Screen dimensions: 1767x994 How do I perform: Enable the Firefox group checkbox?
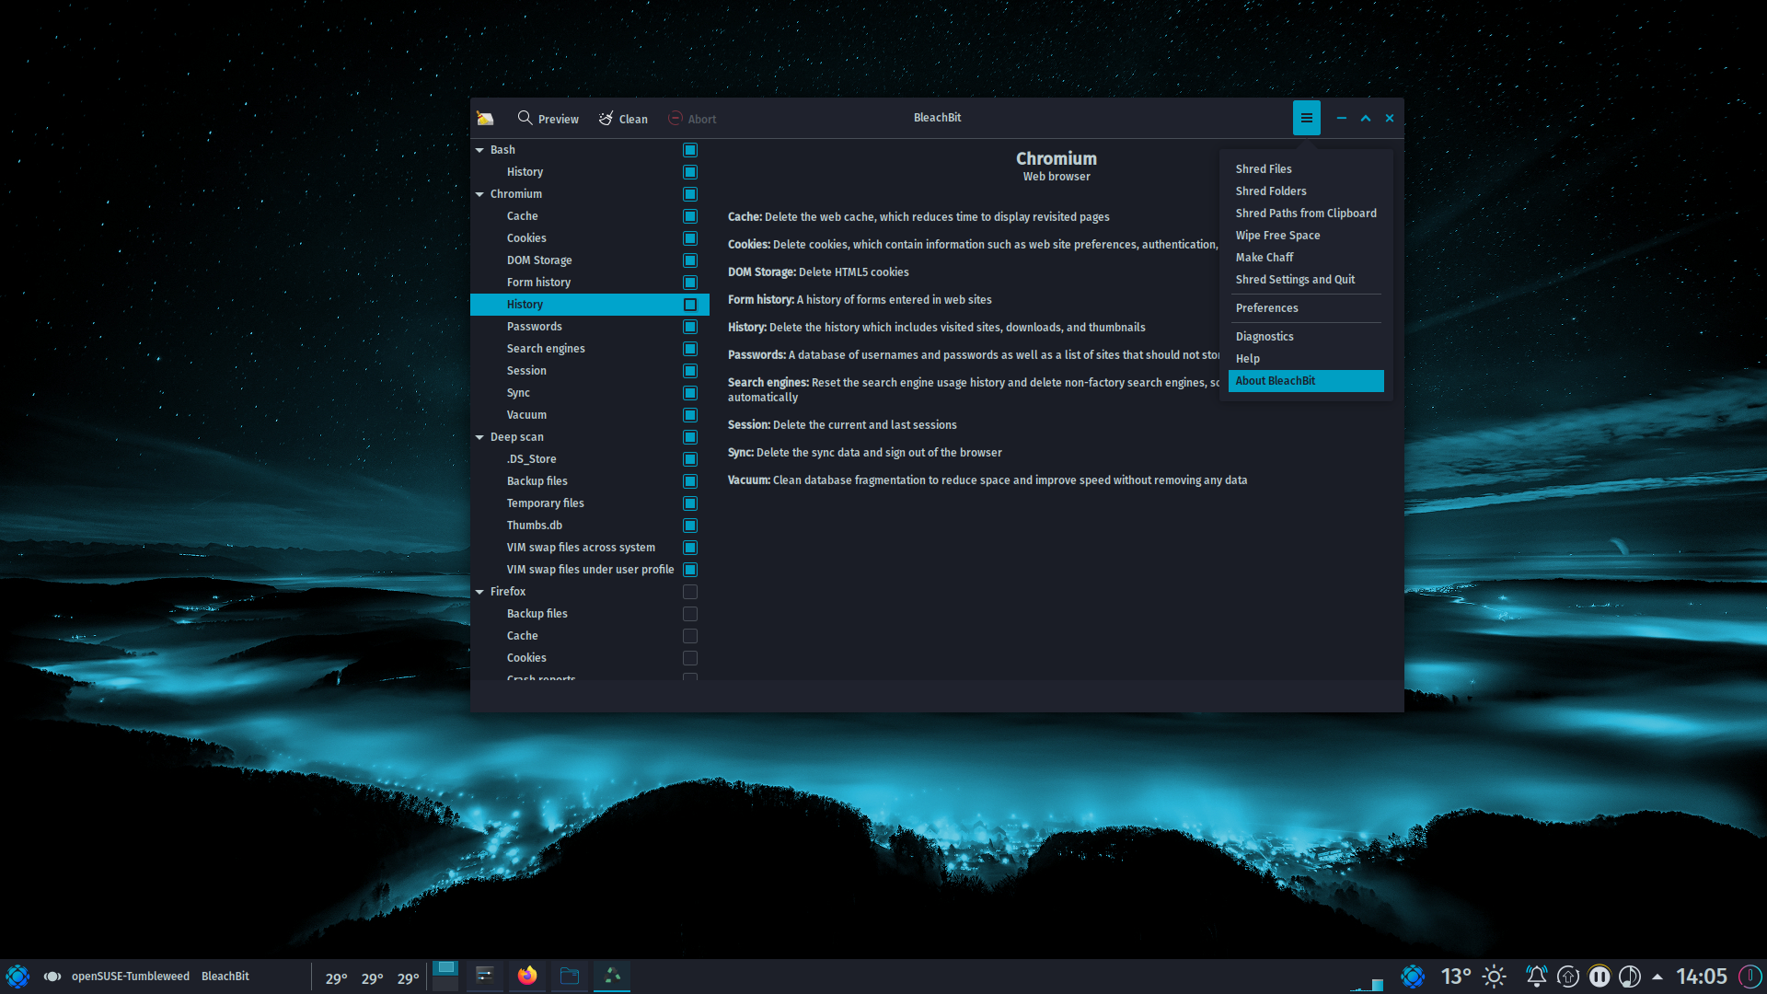click(690, 592)
